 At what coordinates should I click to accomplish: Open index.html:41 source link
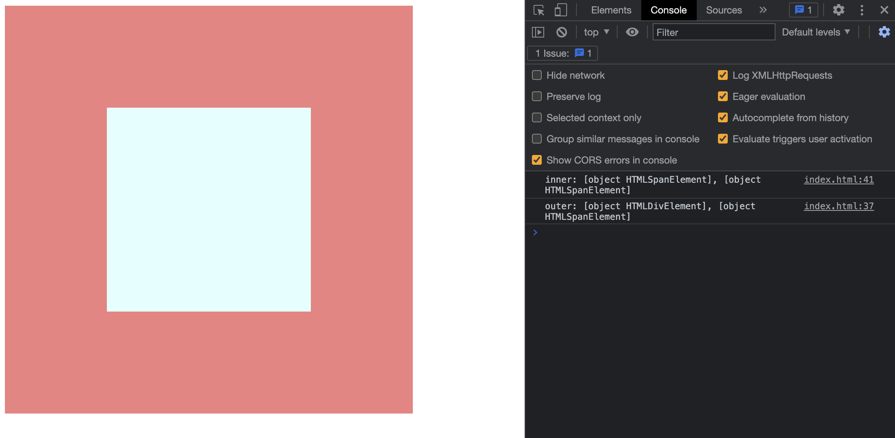click(839, 179)
